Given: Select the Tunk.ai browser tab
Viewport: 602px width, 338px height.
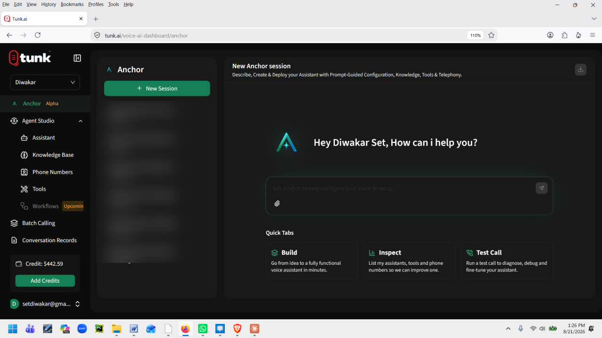Looking at the screenshot, I should point(44,19).
